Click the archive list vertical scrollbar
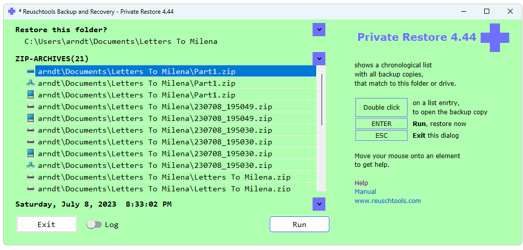Image resolution: width=523 pixels, height=250 pixels. click(x=321, y=100)
